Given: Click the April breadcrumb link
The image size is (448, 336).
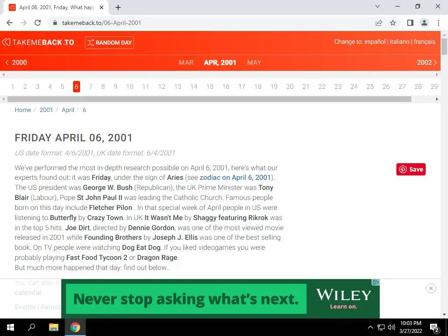Looking at the screenshot, I should point(68,110).
